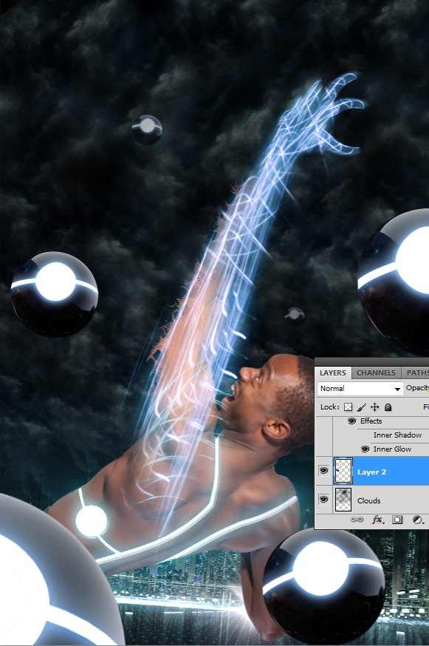Click the Layer 2 name
Screen dimensions: 429x646
click(x=371, y=472)
